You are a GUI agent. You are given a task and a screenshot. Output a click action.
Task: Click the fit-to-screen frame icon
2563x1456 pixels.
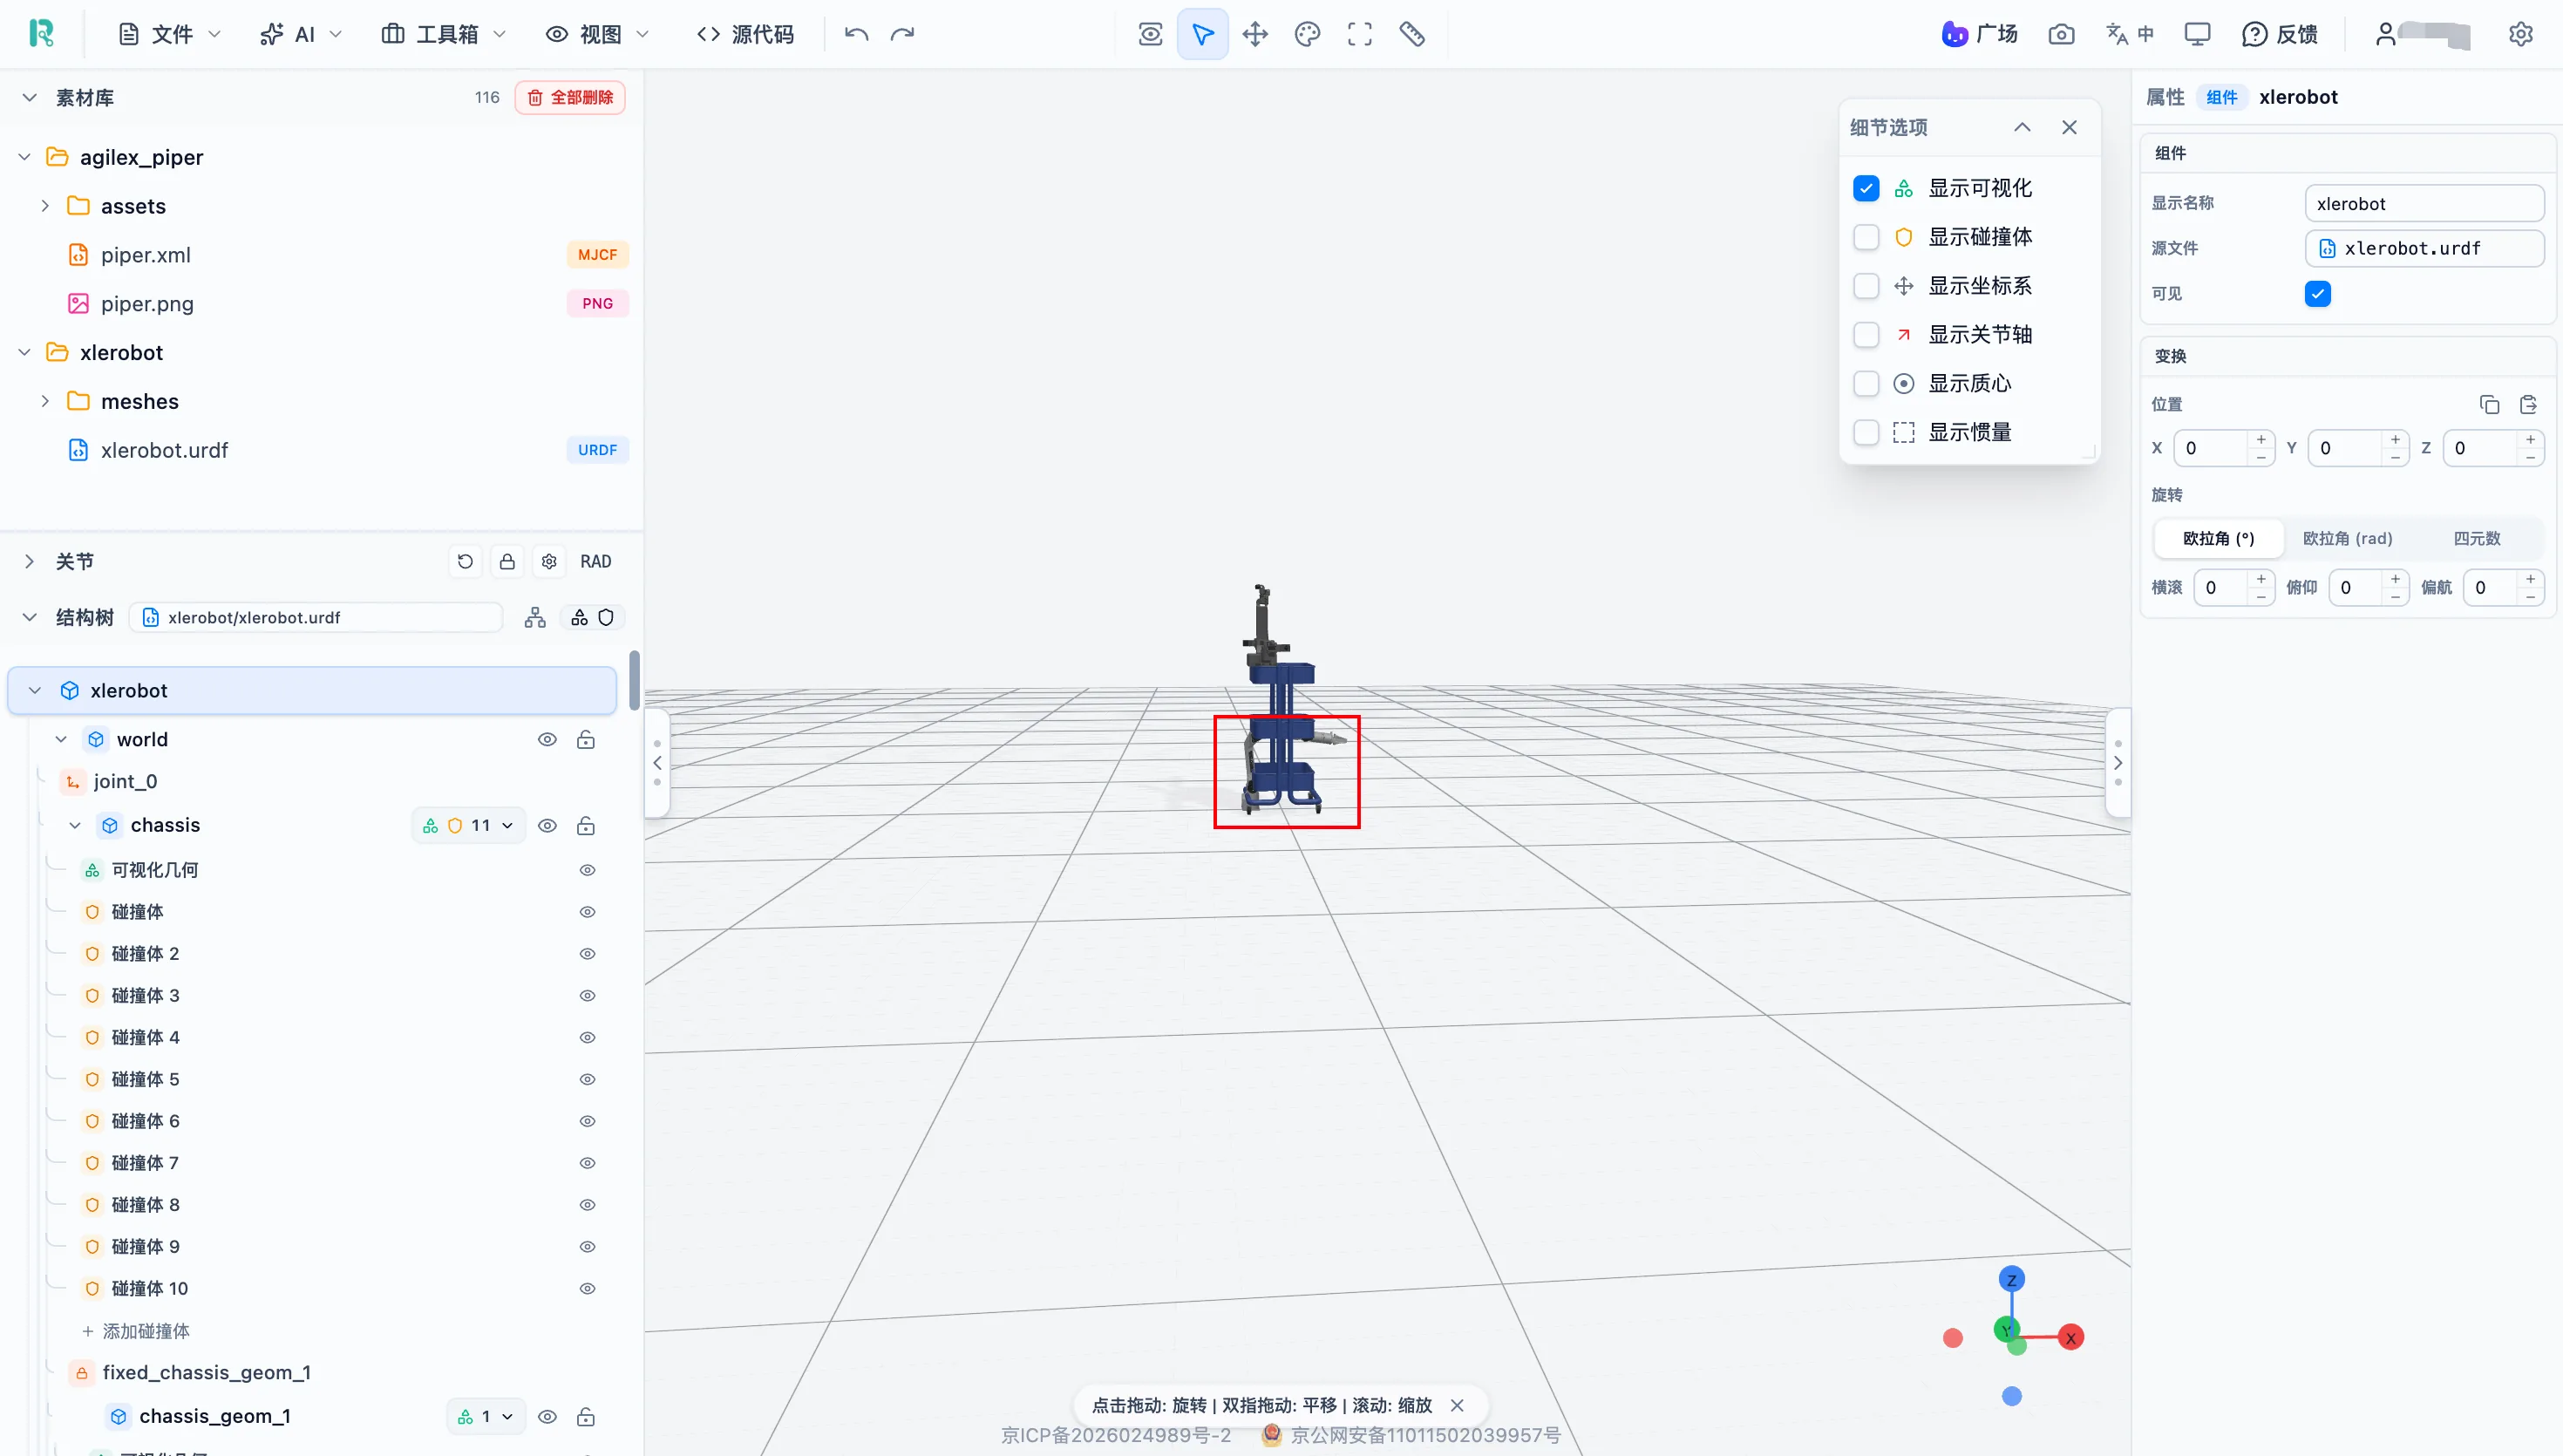pos(1358,34)
